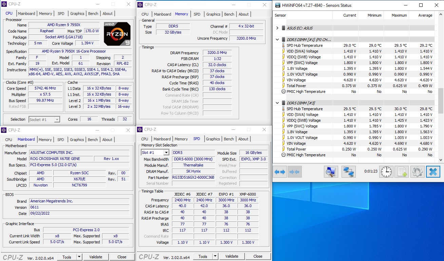This screenshot has height=261, width=444.
Task: Click round icon of DIMM #3 PMIC High Temperature
Action: (283, 155)
